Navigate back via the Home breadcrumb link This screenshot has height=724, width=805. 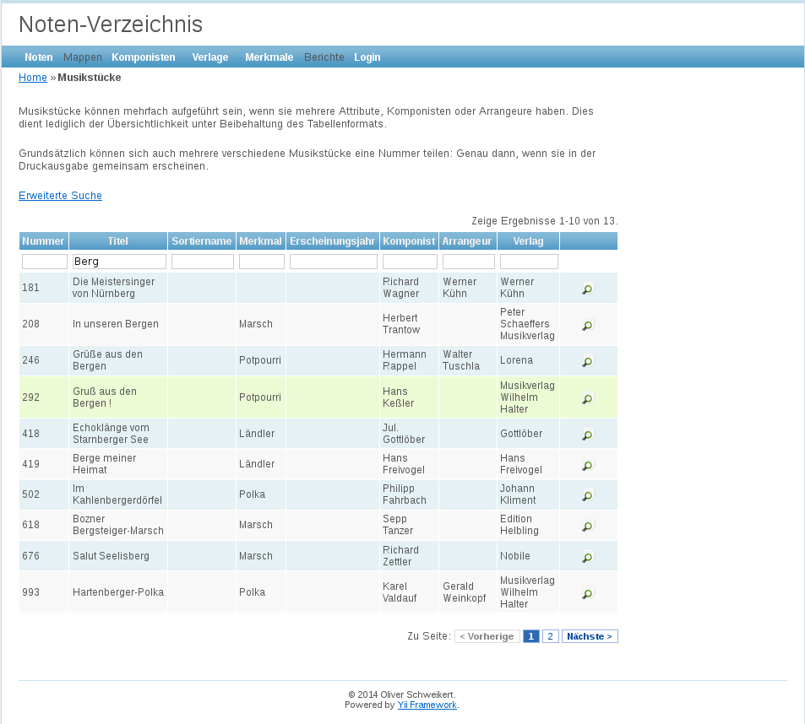(32, 77)
